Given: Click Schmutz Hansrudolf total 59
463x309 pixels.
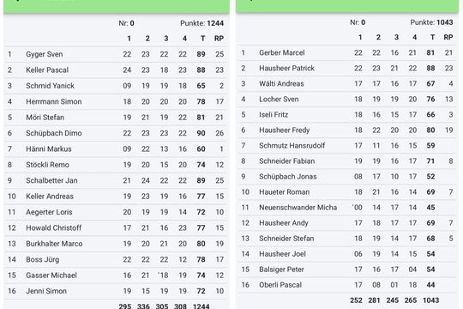Looking at the screenshot, I should [x=430, y=145].
